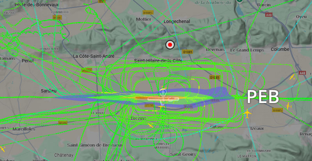Select the airport control tower pin

point(163,93)
